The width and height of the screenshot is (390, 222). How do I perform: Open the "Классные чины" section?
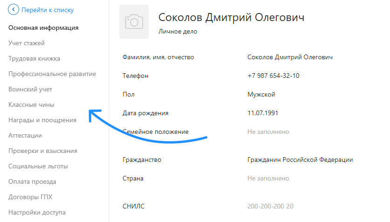(31, 105)
